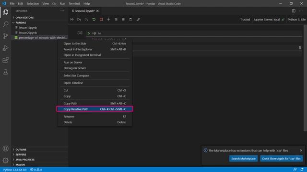Open the variable explorer icon
This screenshot has width=307, height=172.
[123, 19]
